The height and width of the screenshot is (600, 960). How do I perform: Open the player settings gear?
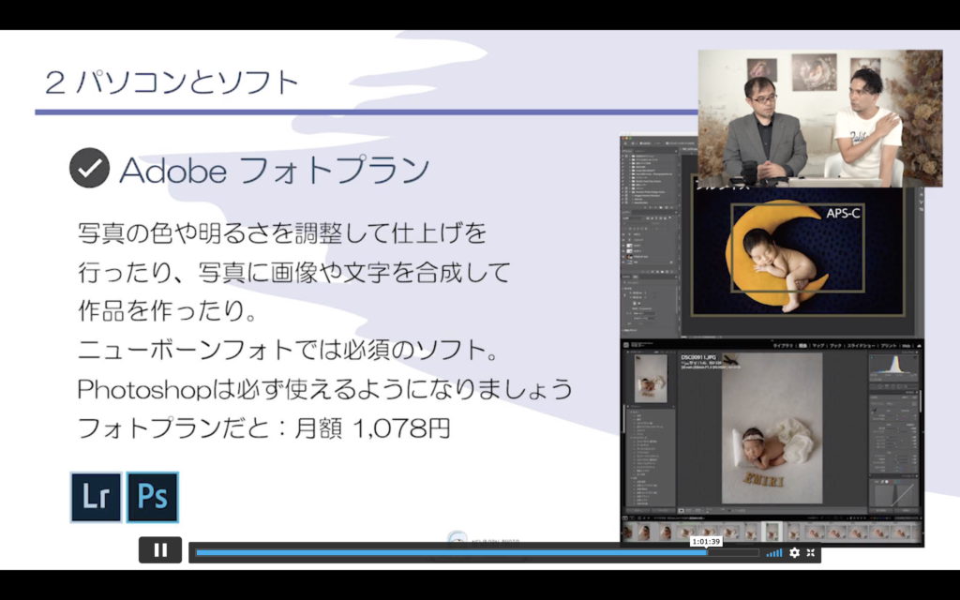click(x=795, y=553)
